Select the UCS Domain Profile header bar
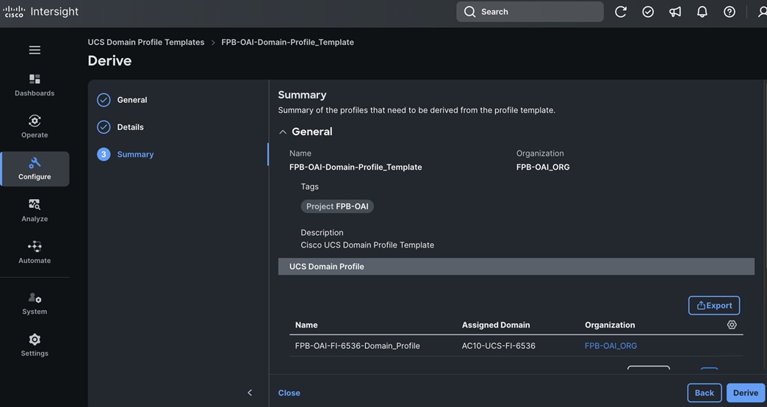Image resolution: width=767 pixels, height=407 pixels. (x=516, y=267)
